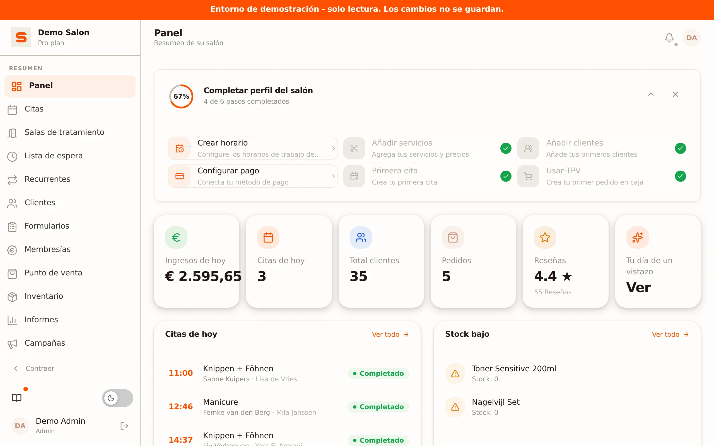714x446 pixels.
Task: Click Completado badge on 11:00 appointment
Action: [x=378, y=374]
